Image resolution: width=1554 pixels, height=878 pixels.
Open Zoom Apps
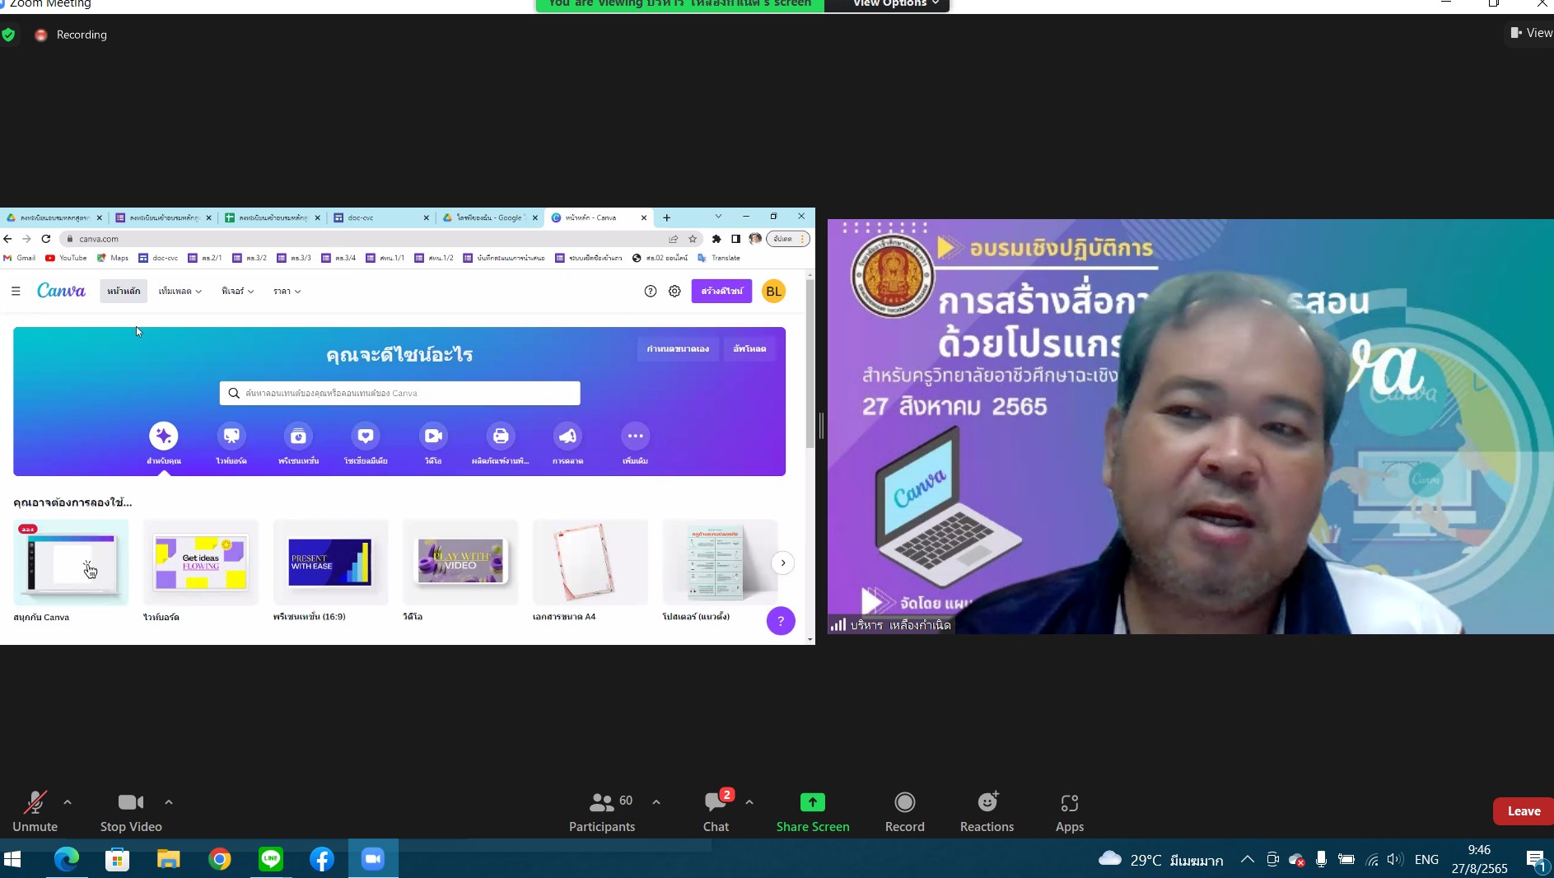(1069, 811)
